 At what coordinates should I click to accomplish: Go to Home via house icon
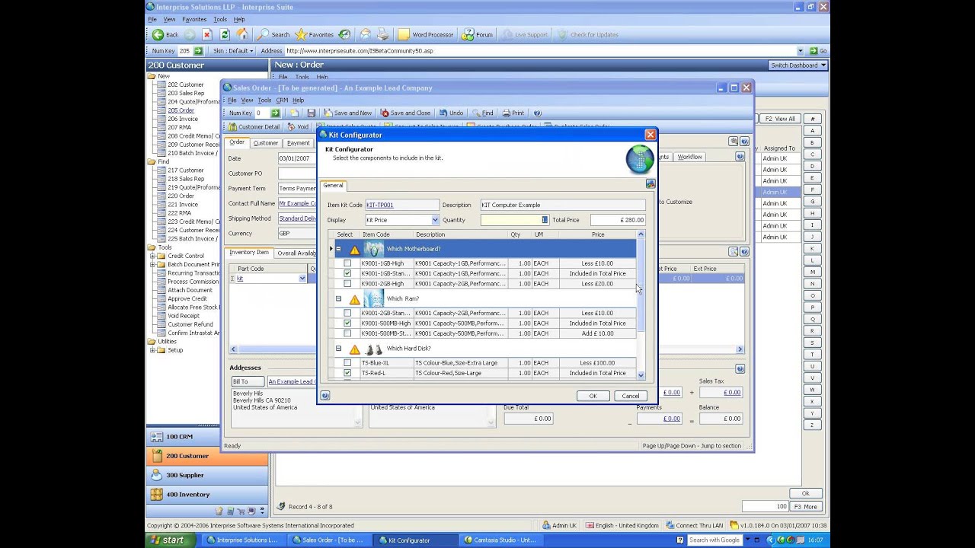[x=242, y=34]
